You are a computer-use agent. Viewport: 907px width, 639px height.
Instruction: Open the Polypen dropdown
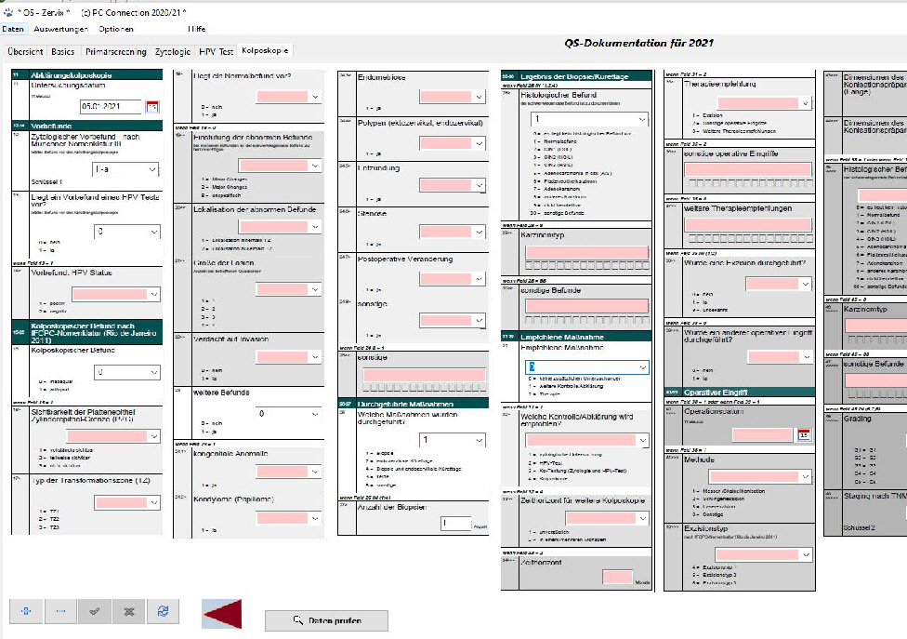[x=452, y=142]
